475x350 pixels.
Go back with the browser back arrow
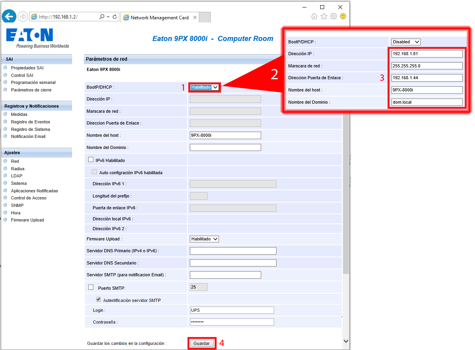pos(9,16)
